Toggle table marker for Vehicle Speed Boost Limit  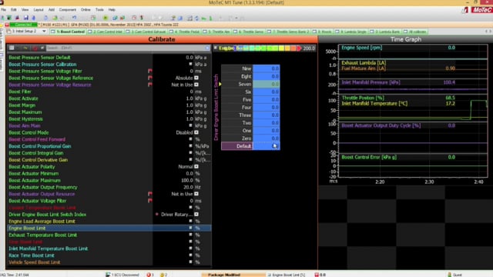pyautogui.click(x=190, y=262)
